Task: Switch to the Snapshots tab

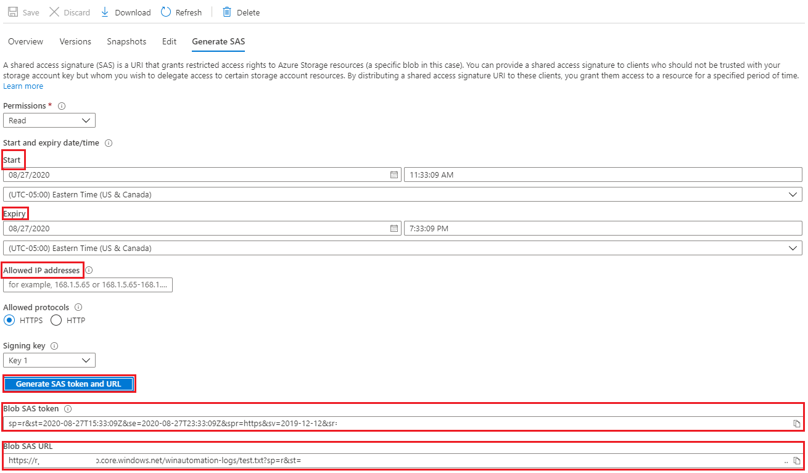Action: [126, 42]
